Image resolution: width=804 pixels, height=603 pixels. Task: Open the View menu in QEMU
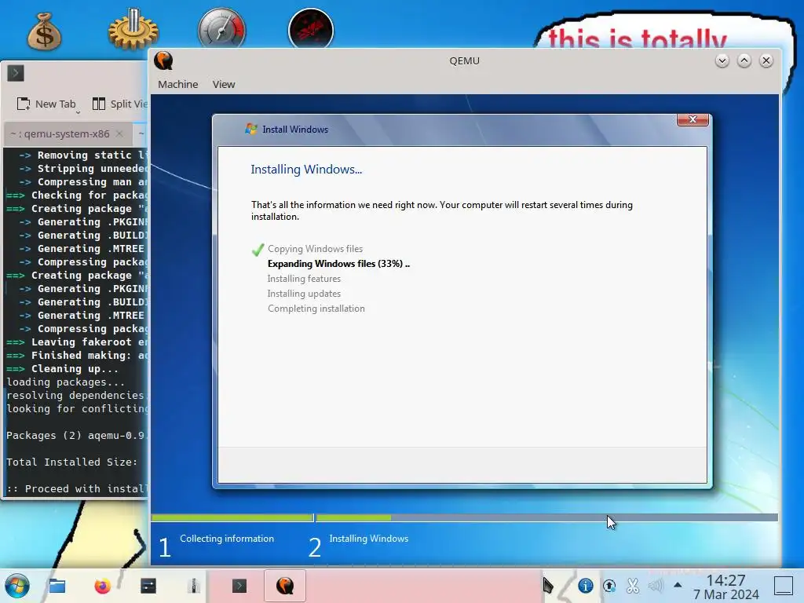tap(224, 84)
